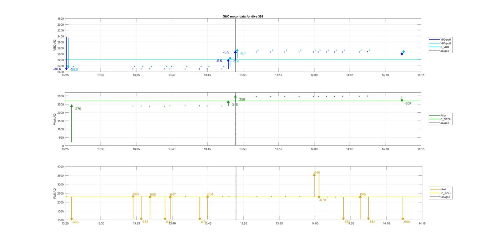This screenshot has height=247, width=500.
Task: Click the '13:40' tick below the Pitch plot
Action: [x=172, y=149]
